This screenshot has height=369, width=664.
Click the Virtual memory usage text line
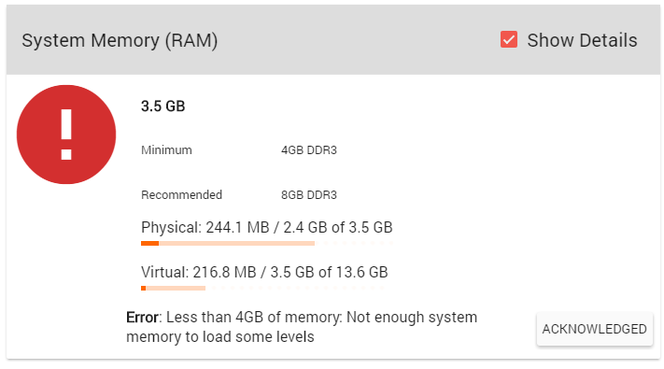point(264,272)
